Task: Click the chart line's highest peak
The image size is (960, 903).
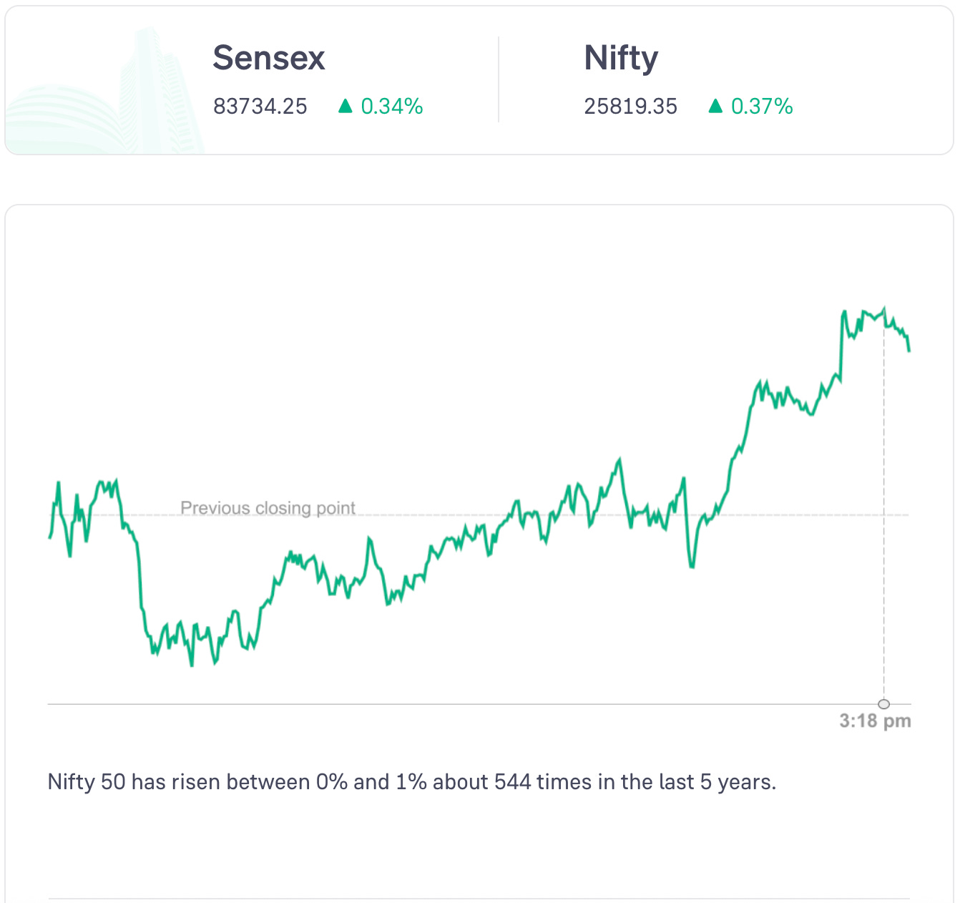Action: click(884, 308)
